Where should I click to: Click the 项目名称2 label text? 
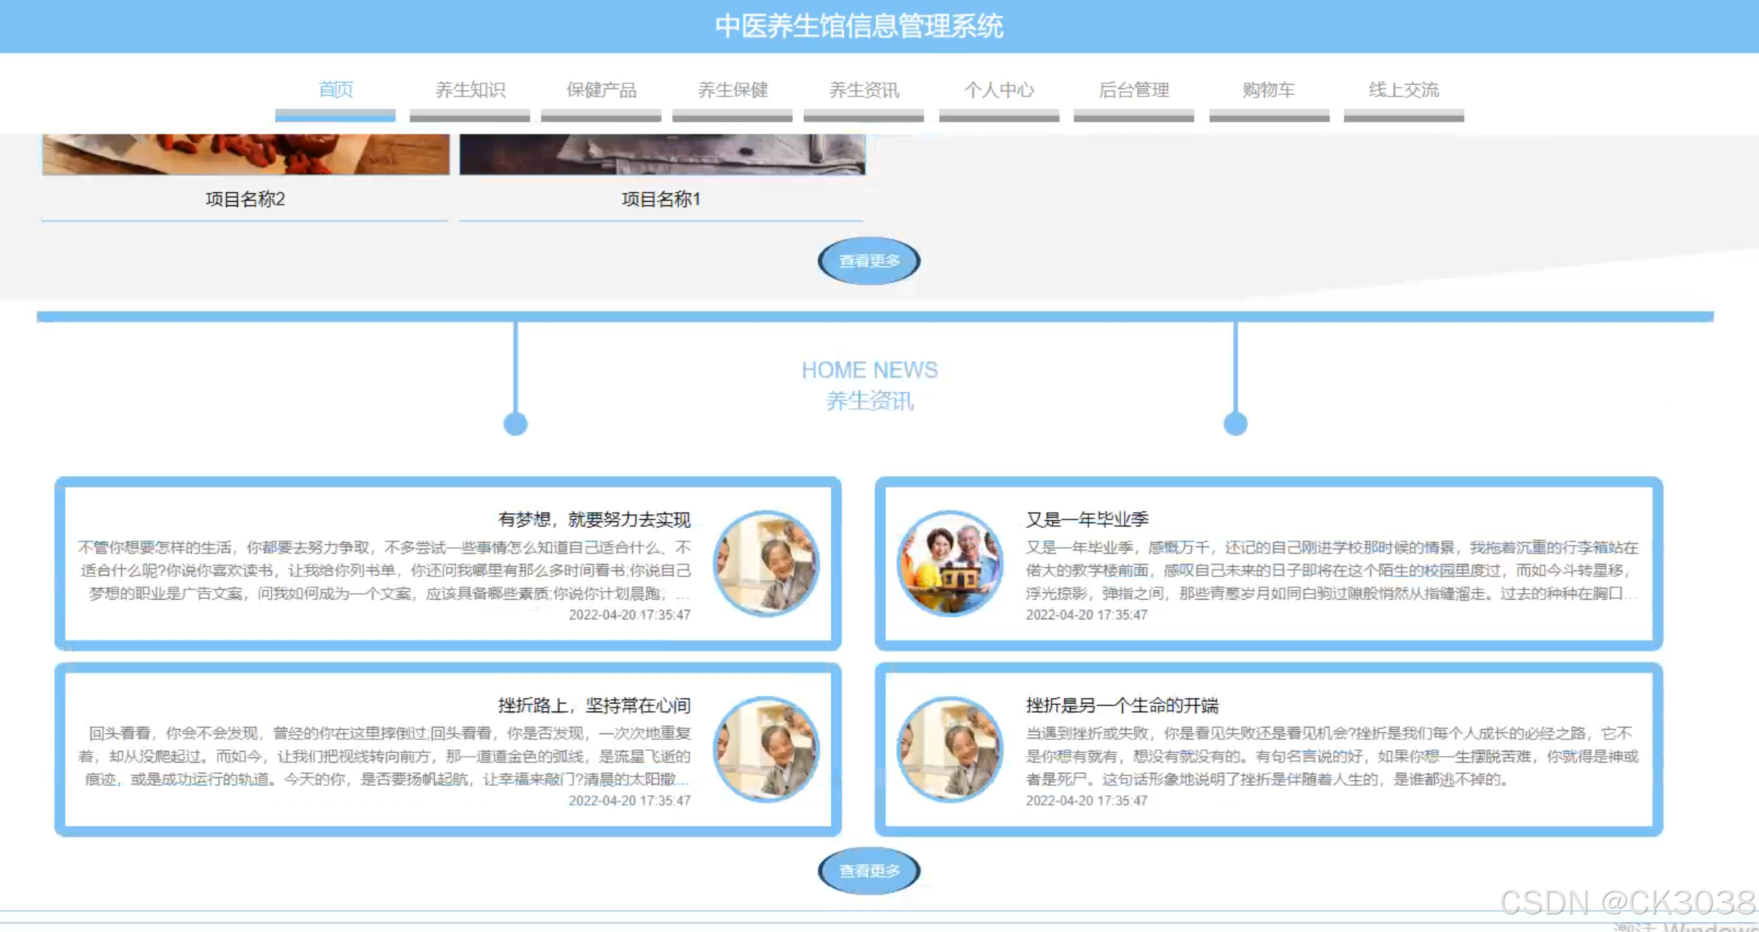tap(245, 199)
